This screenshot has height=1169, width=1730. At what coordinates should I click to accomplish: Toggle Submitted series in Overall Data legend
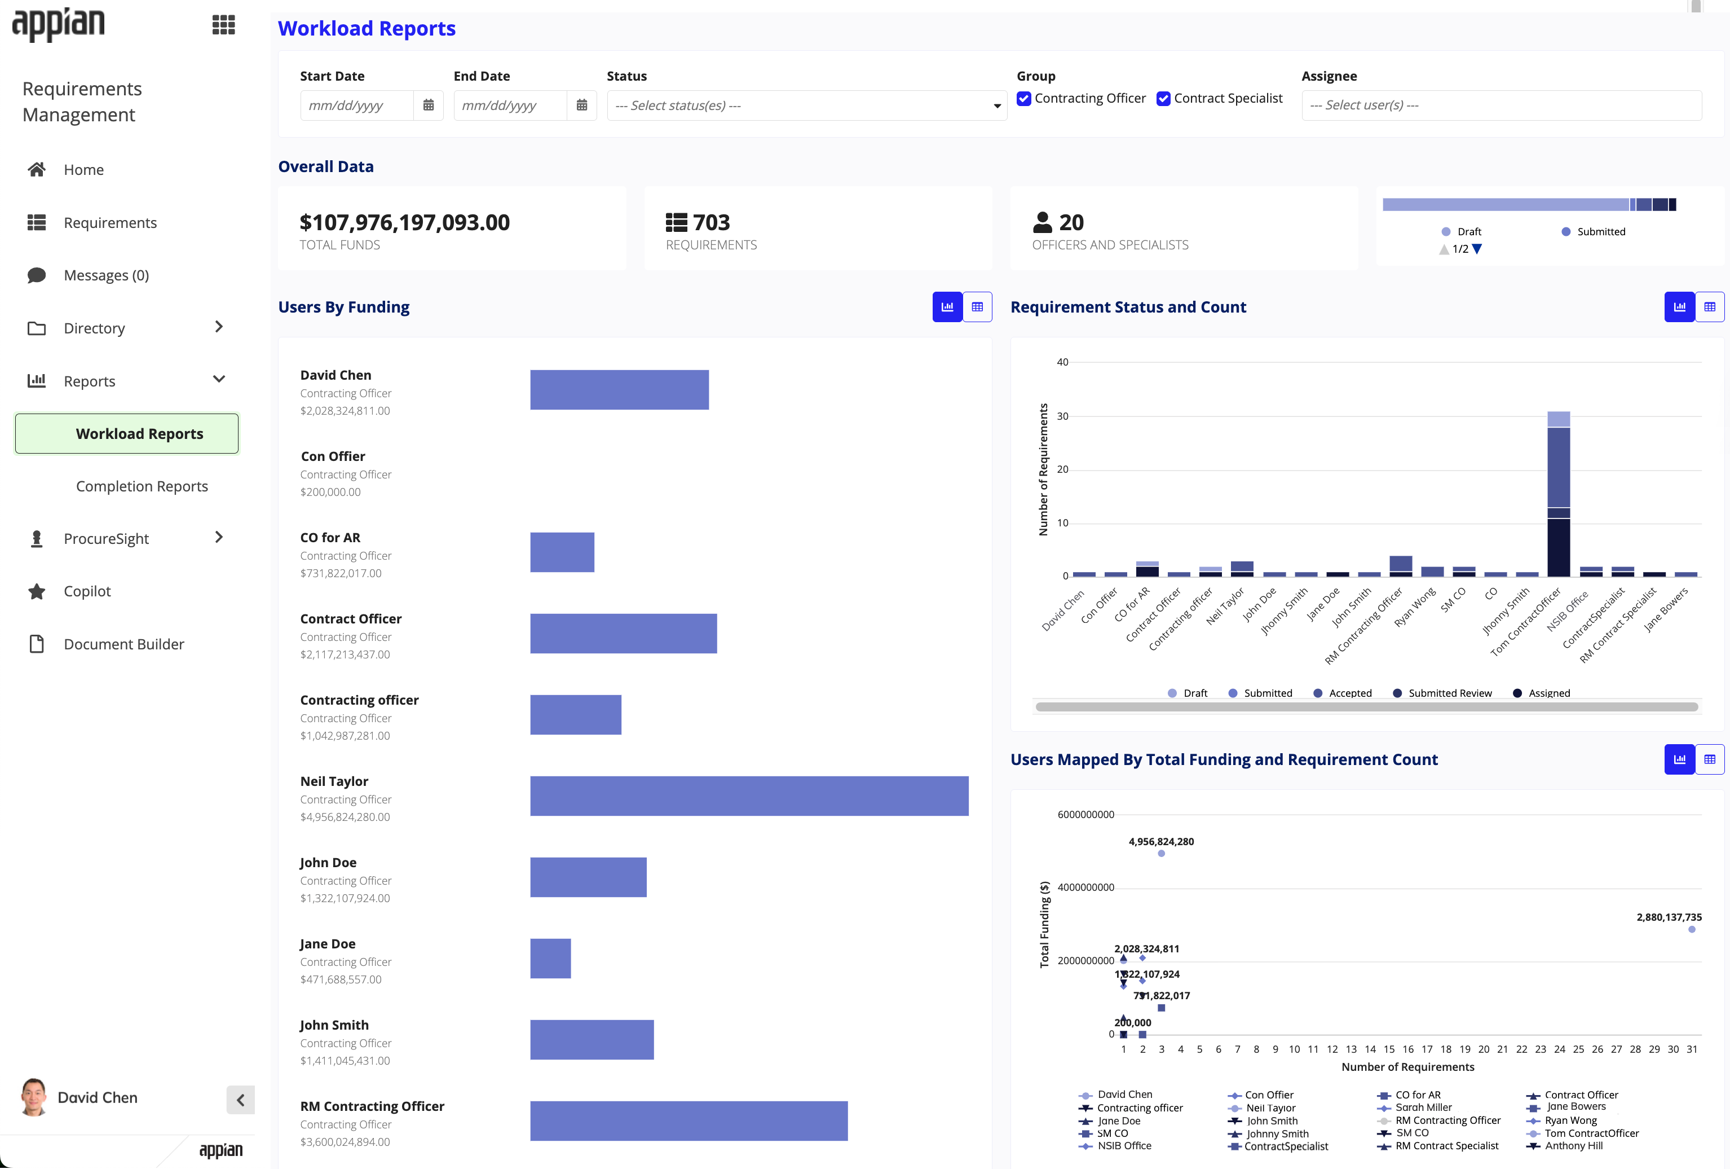1594,231
